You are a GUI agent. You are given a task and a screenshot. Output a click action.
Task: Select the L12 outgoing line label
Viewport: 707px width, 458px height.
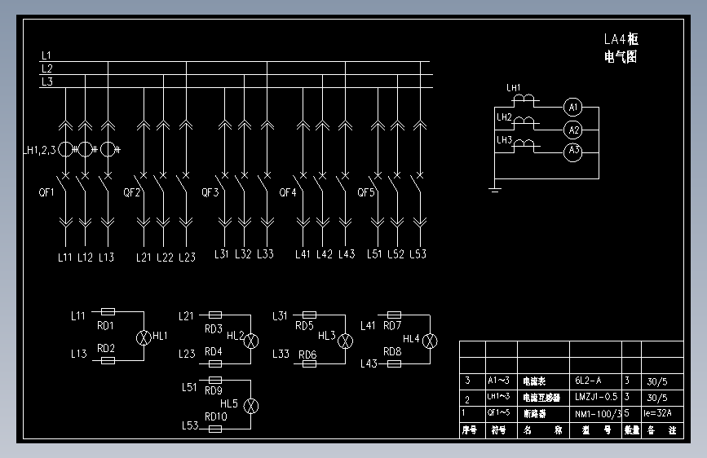(x=86, y=258)
